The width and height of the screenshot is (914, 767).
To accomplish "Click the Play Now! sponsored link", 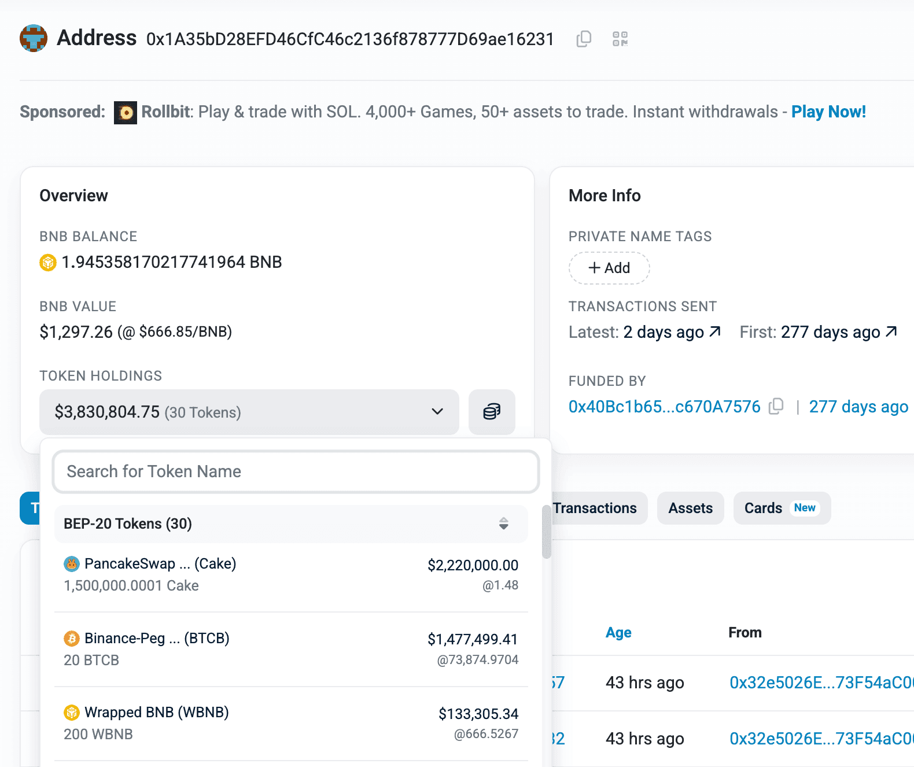I will pyautogui.click(x=828, y=112).
